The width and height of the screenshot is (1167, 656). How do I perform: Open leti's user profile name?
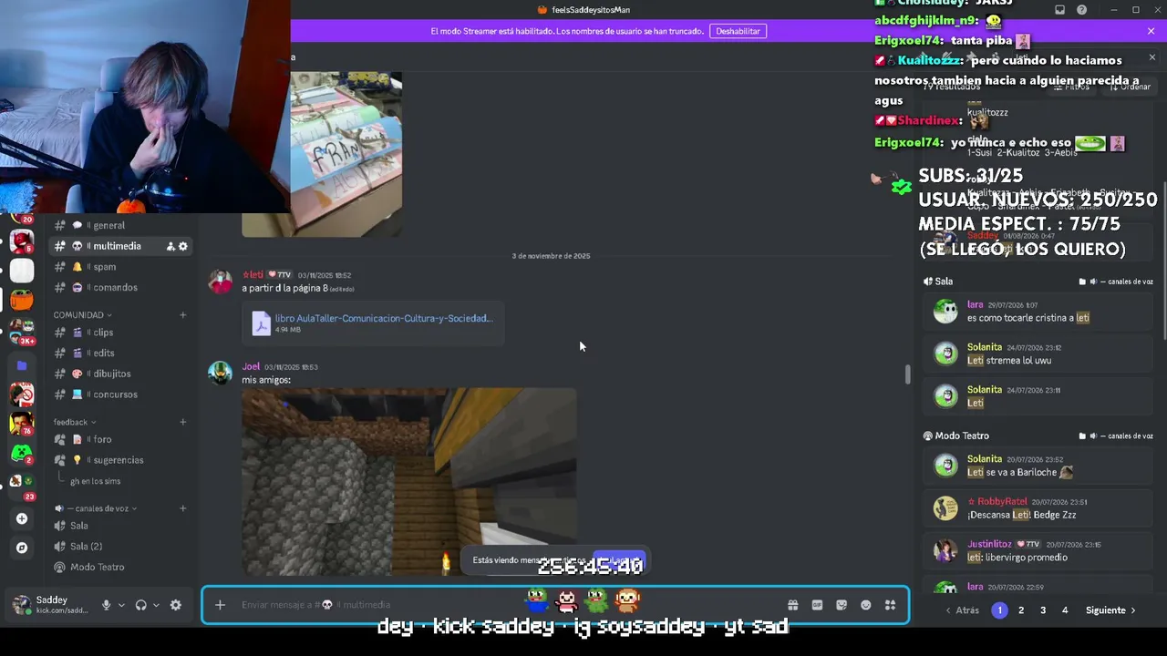pos(253,274)
